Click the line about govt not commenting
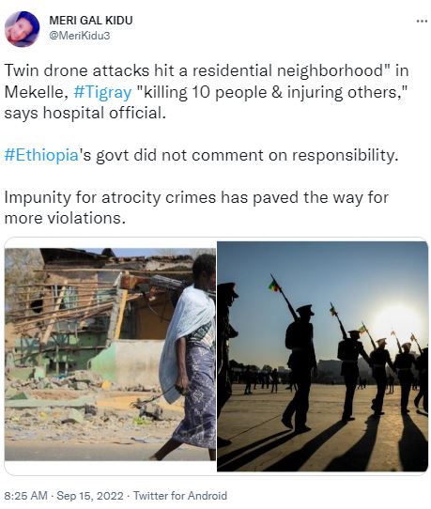The image size is (431, 509). [201, 155]
